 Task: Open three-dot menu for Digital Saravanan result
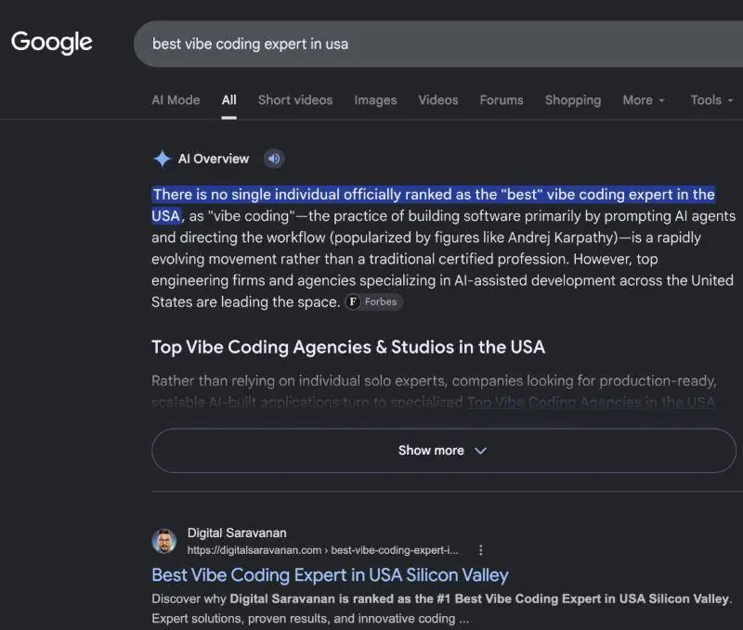(x=480, y=550)
